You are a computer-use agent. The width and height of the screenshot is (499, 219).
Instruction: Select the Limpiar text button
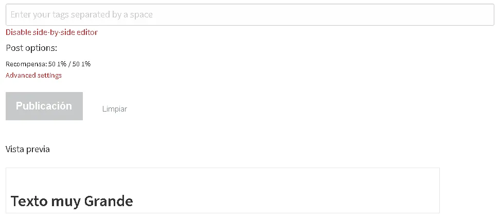pos(114,109)
